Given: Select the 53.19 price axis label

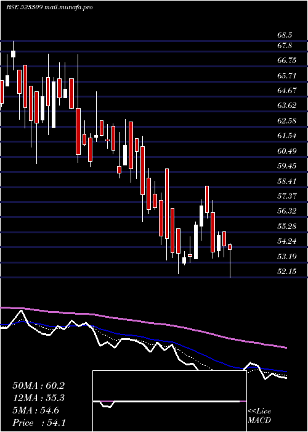Looking at the screenshot, I should coord(287,257).
